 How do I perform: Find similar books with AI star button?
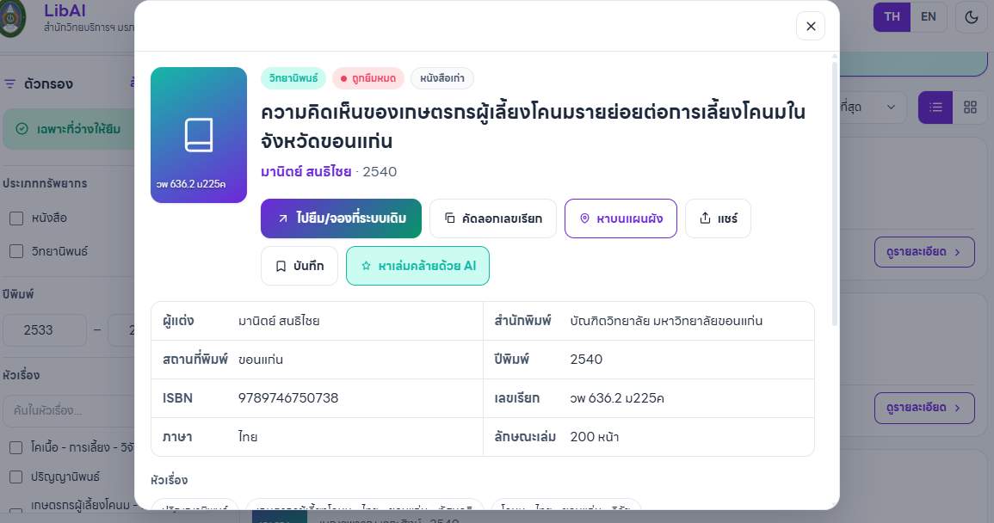pos(417,266)
